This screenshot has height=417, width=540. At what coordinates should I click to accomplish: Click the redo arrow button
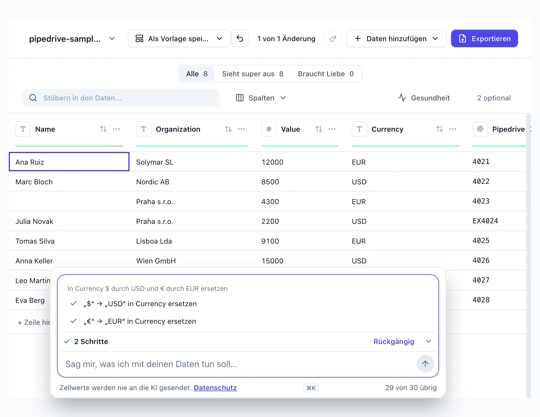point(333,39)
